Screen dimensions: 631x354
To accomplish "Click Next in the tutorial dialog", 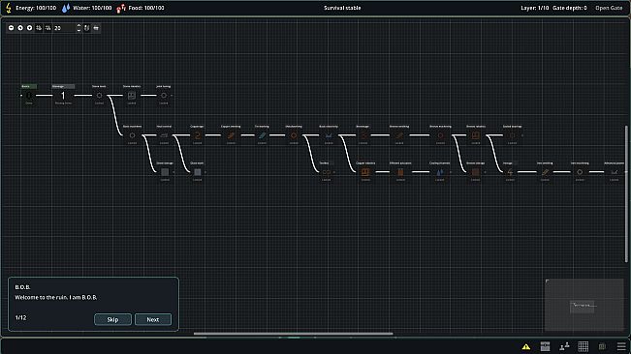I will pos(153,319).
